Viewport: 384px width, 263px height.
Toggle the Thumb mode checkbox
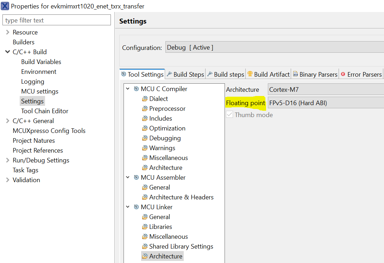(x=229, y=114)
